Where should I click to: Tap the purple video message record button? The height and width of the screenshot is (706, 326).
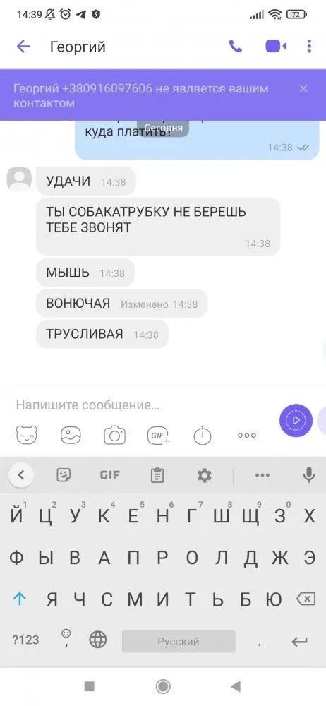pos(296,421)
